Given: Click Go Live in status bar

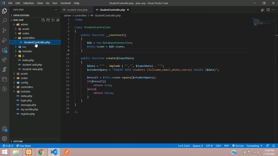Looking at the screenshot, I should [x=238, y=146].
